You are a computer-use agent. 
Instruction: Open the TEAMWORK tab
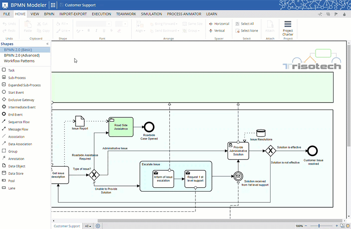click(x=126, y=14)
